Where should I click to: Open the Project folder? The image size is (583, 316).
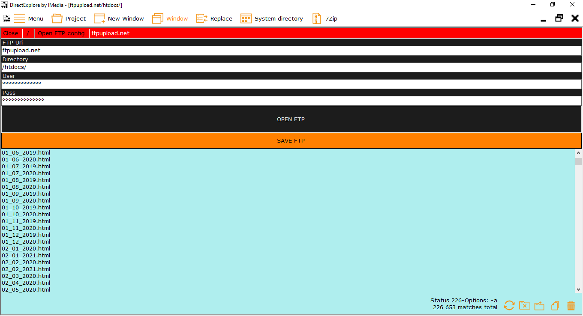(69, 18)
